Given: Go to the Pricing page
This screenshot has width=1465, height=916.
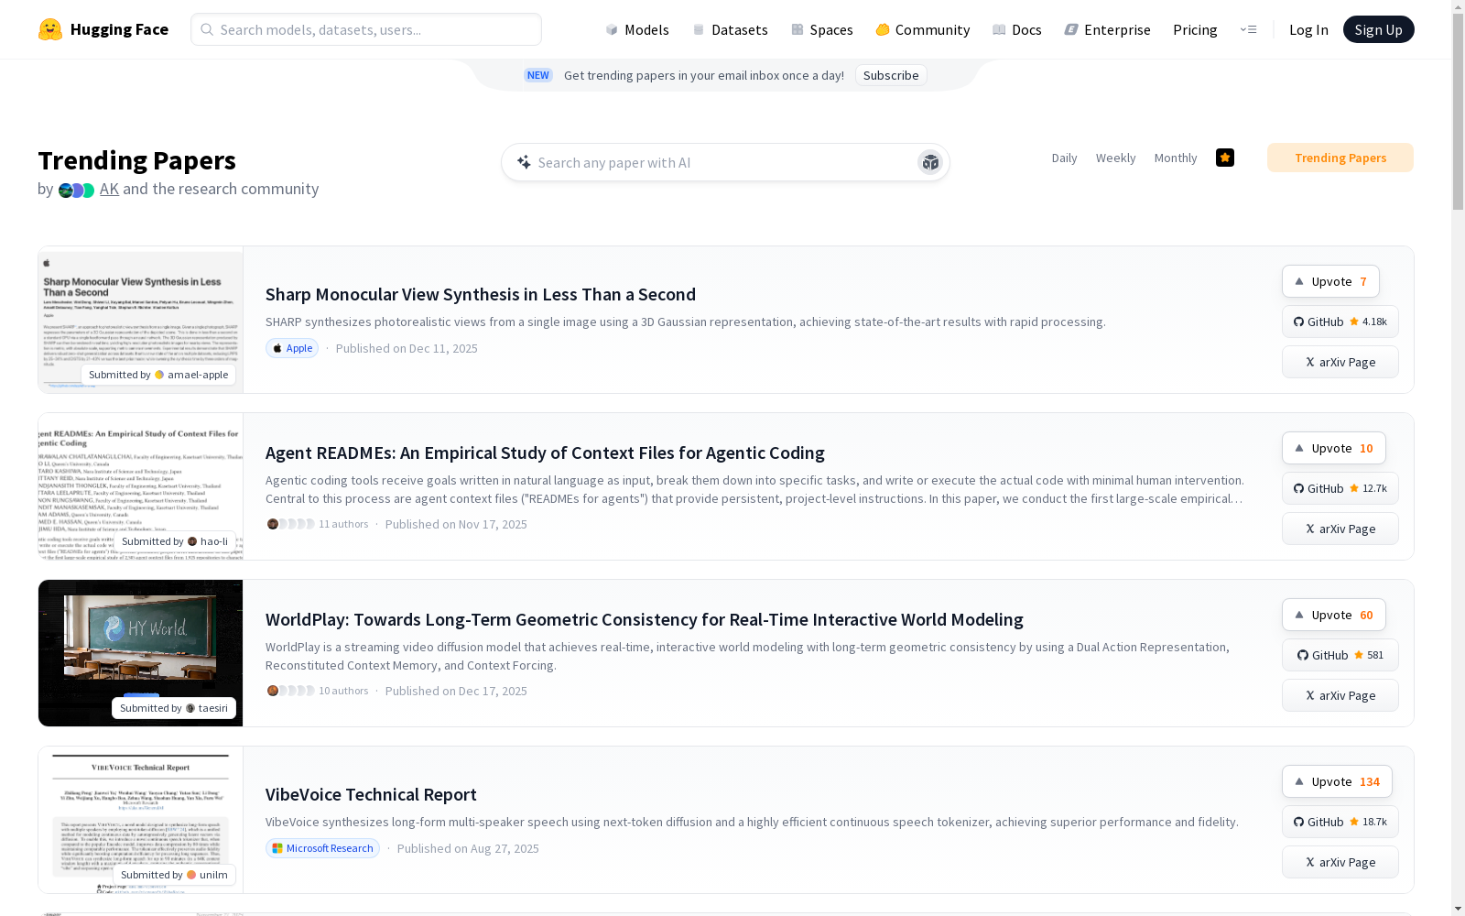Looking at the screenshot, I should click(1195, 29).
